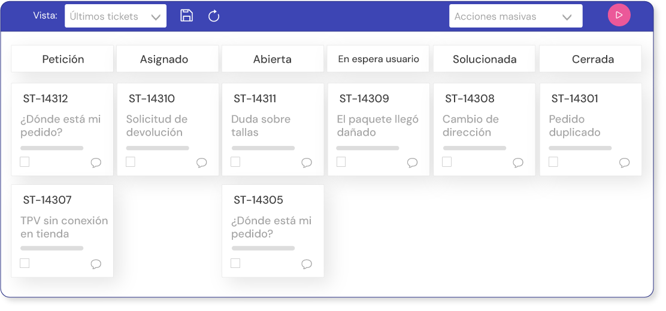Viewport: 666px width, 311px height.
Task: Open ticket ID ST-14312
Action: tap(46, 99)
